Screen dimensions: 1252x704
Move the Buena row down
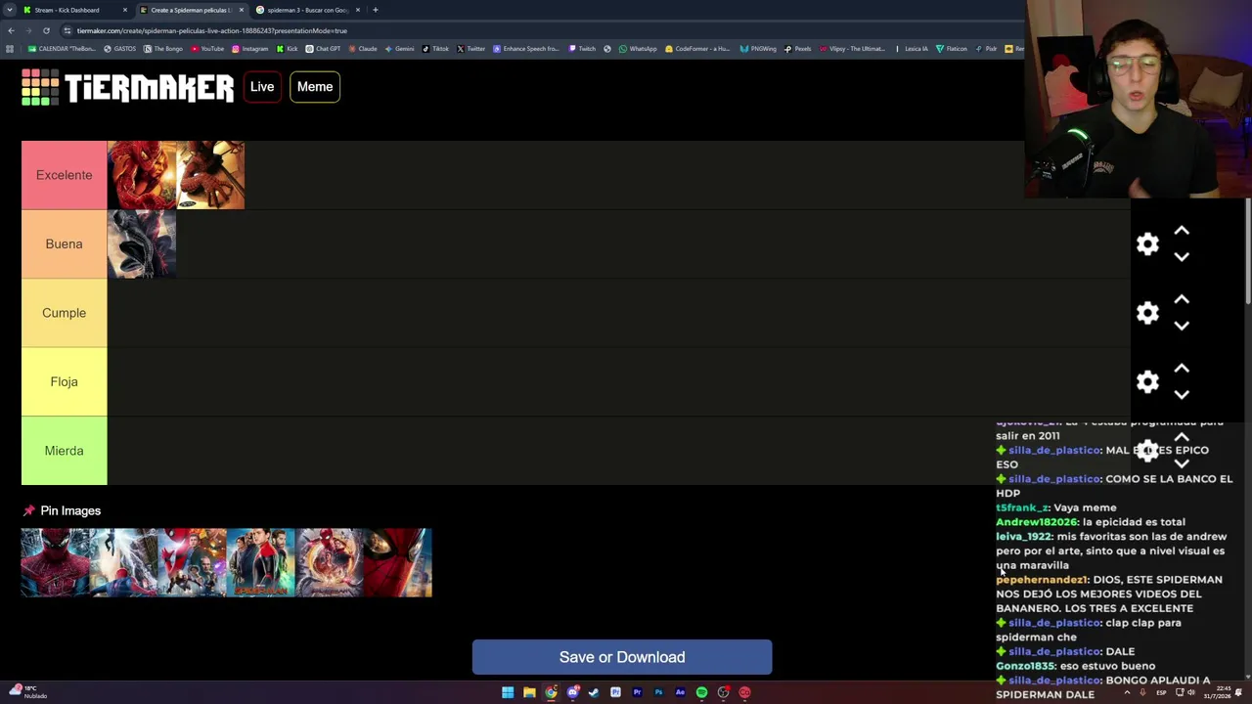tap(1182, 256)
